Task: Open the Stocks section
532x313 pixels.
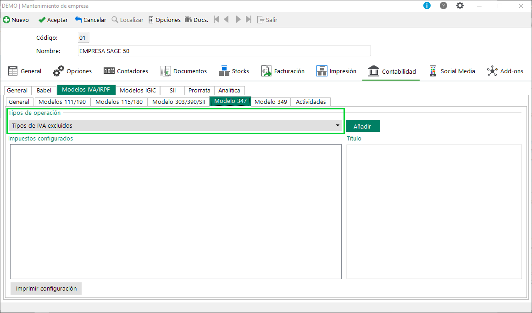Action: [x=234, y=71]
